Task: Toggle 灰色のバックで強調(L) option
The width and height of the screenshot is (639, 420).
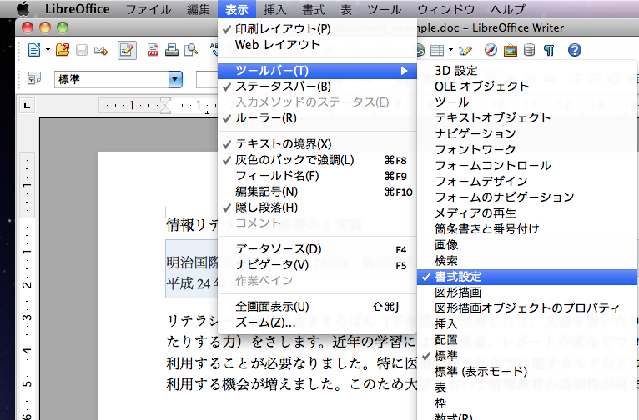Action: click(x=317, y=159)
